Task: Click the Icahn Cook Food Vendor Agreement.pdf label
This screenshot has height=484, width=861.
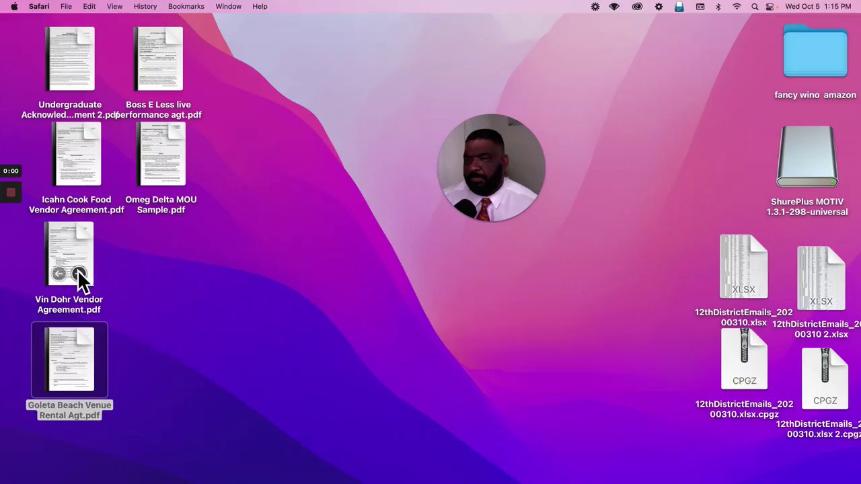Action: click(76, 204)
